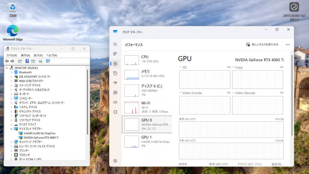Collapse the DESKTOP-3GL0CKL root node
Screen dimensions: 309x174
(7, 68)
